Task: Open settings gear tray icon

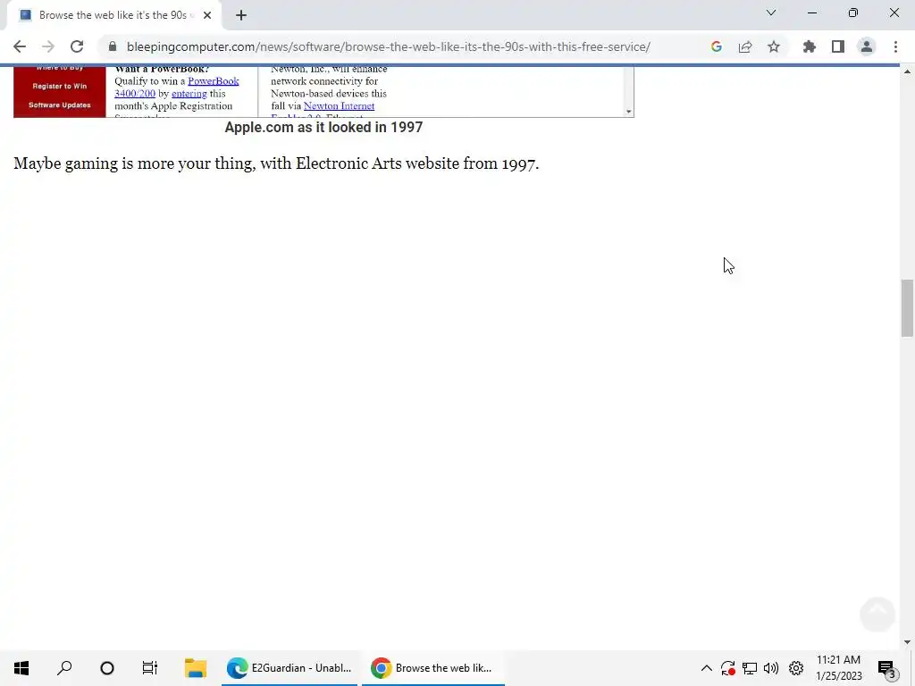Action: 796,668
